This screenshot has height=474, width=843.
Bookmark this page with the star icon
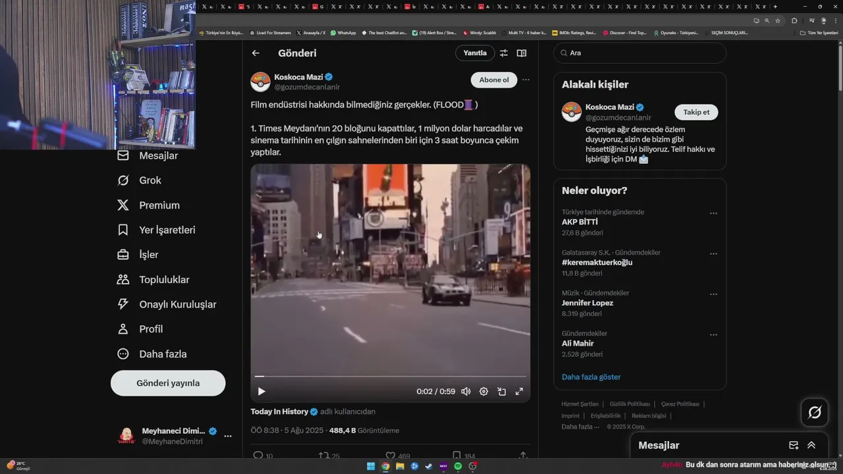pos(778,20)
